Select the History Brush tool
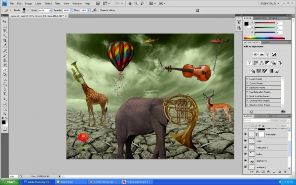Screen dimensions: 296x185 [4, 65]
